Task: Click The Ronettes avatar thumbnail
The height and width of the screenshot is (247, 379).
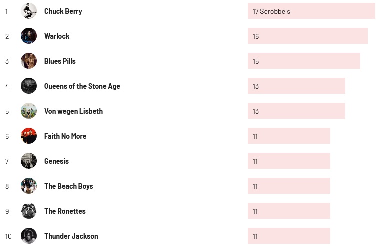Action: (x=29, y=211)
